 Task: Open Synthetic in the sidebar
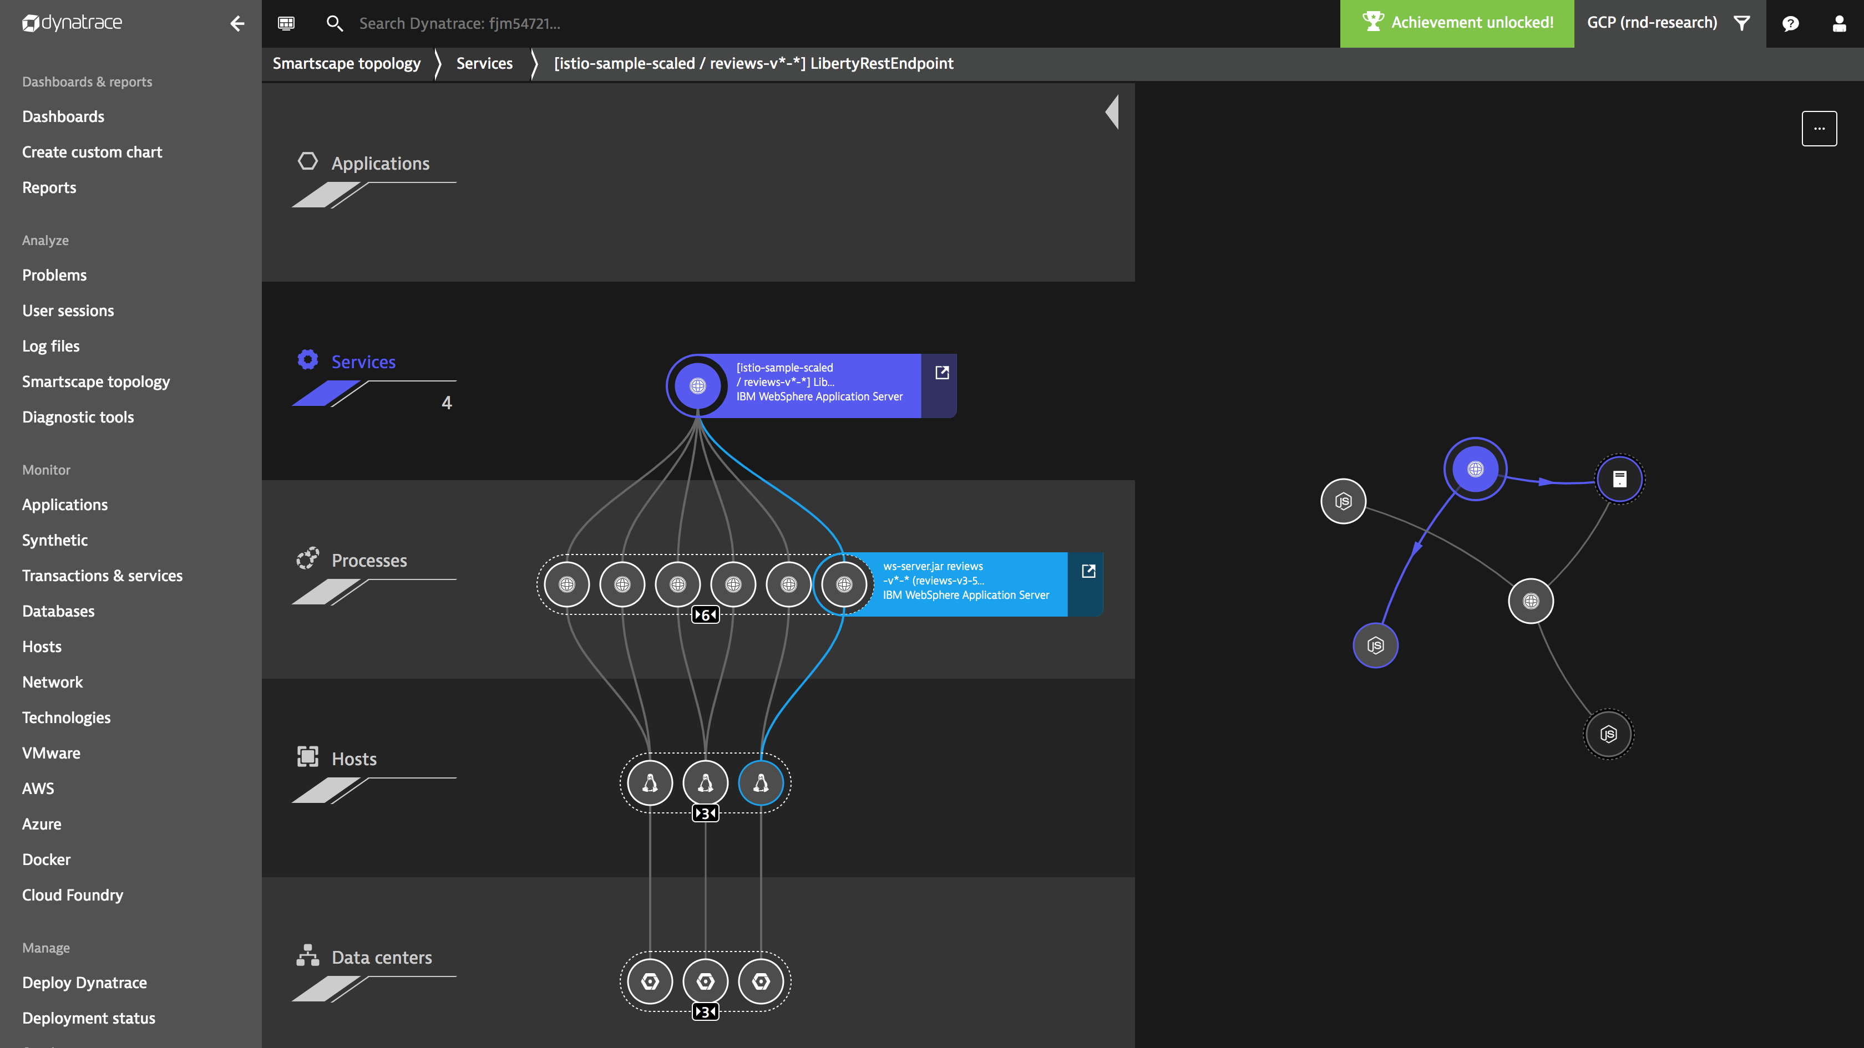(x=55, y=540)
